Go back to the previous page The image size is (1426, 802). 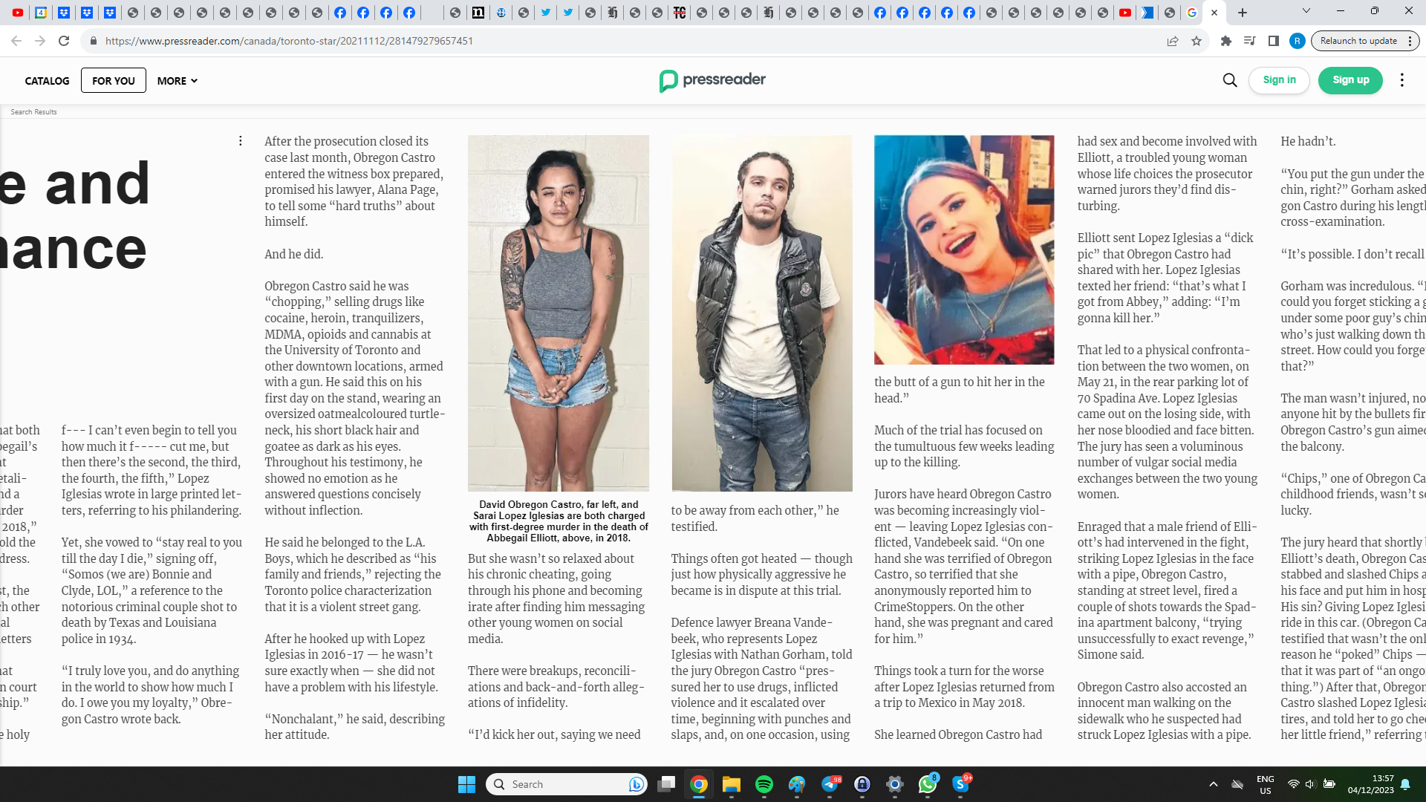pyautogui.click(x=16, y=41)
